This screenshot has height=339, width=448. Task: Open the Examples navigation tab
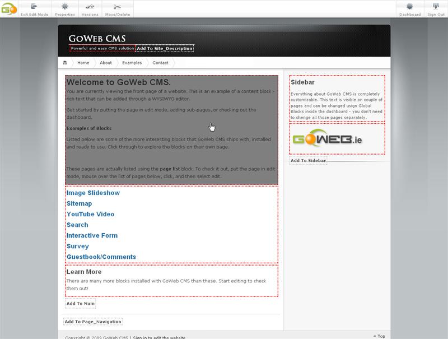click(132, 63)
